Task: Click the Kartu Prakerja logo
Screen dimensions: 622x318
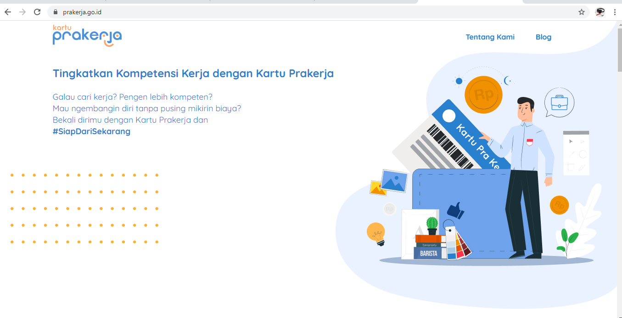Action: 87,36
